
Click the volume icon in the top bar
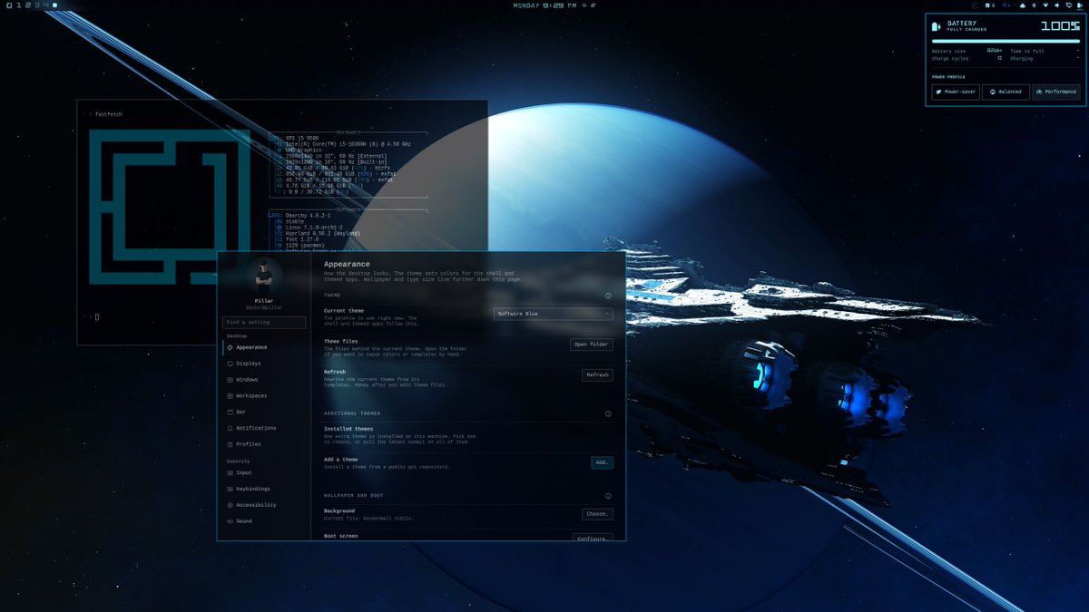(x=1056, y=5)
